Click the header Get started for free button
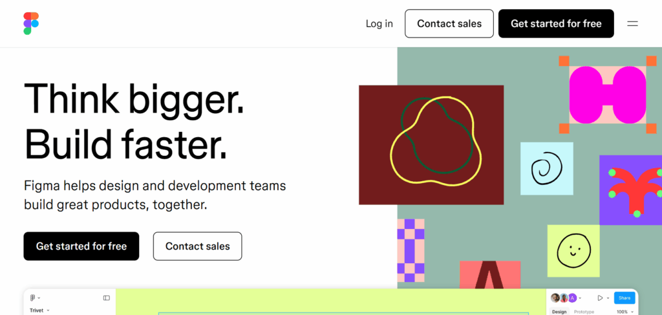Viewport: 662px width, 315px height. click(x=556, y=24)
